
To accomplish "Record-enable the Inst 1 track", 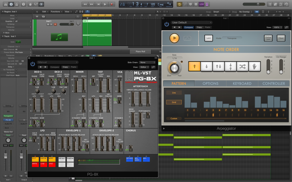I will (x=55, y=24).
